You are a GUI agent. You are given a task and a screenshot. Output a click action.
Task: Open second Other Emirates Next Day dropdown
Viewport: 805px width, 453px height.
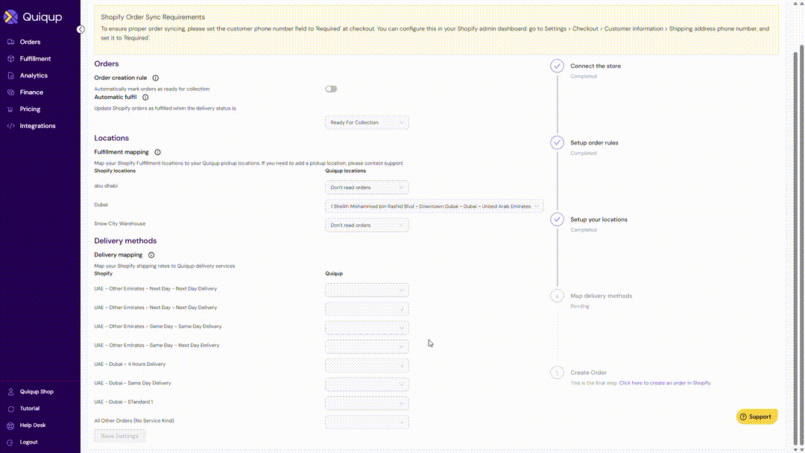click(367, 309)
